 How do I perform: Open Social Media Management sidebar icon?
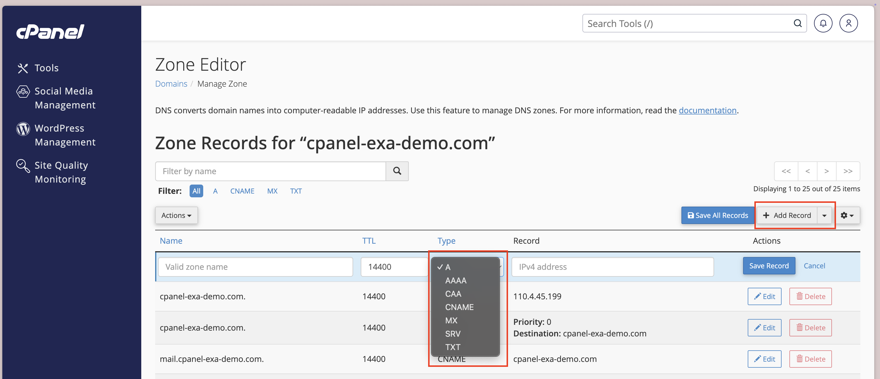(23, 91)
